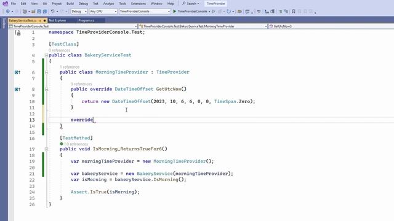Click the TimeProvider solution name button
Viewport: 394px width, 221px height.
tap(215, 4)
